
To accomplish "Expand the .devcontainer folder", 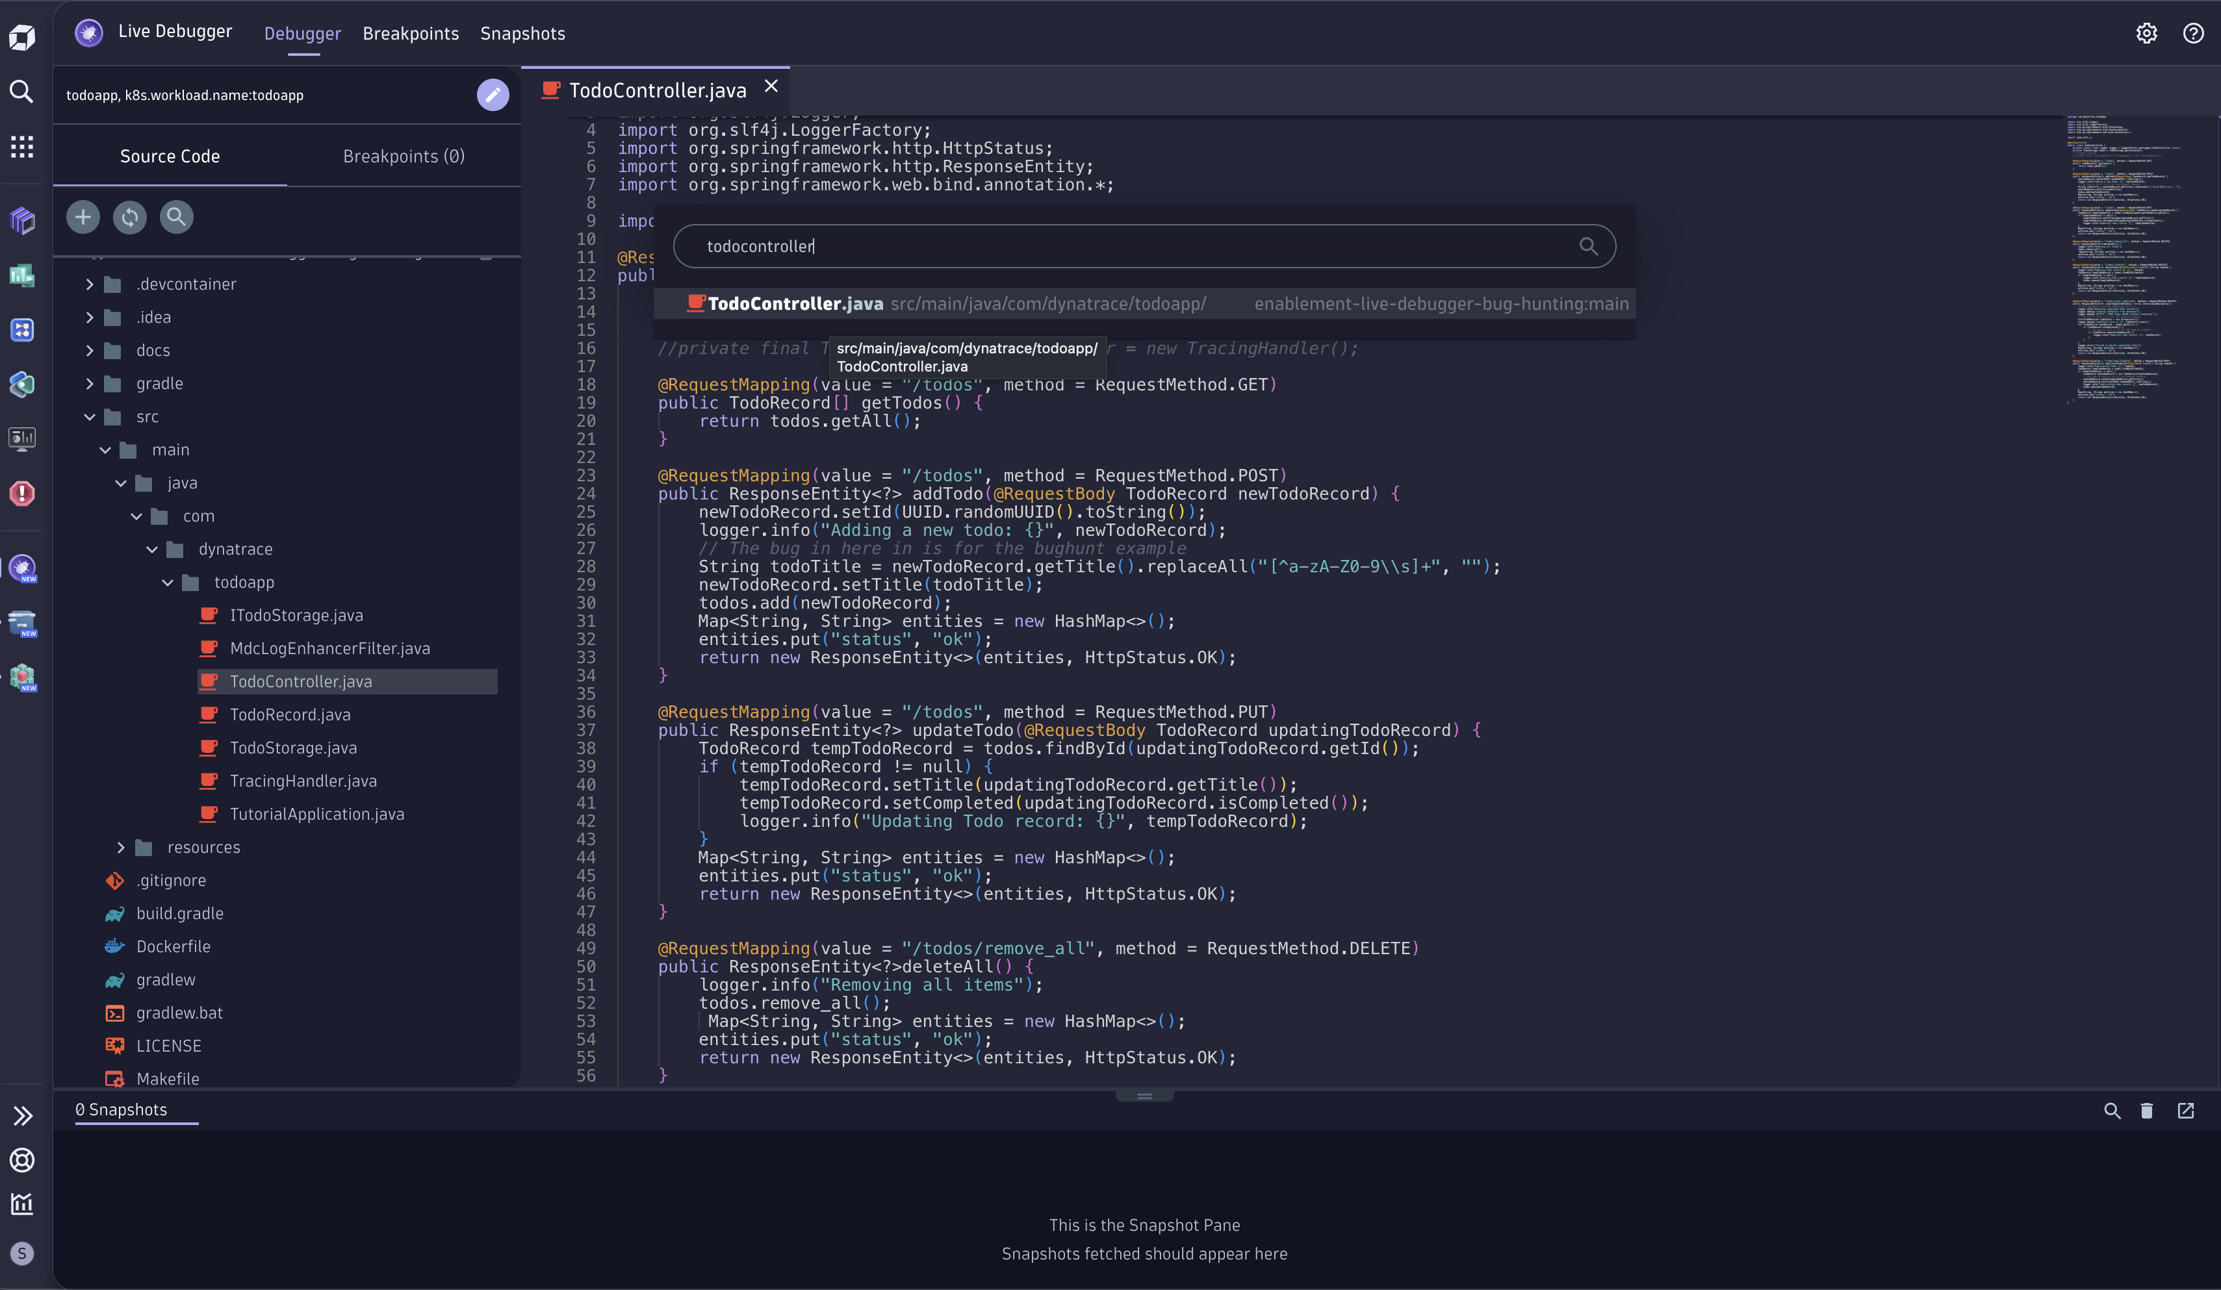I will (x=89, y=285).
